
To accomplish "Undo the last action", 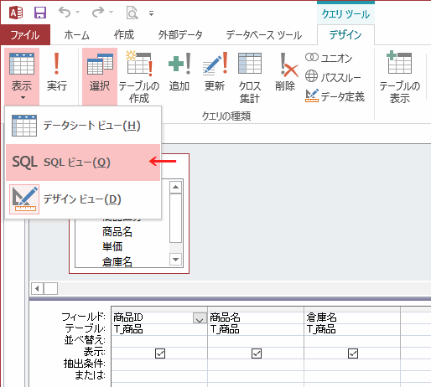I will [x=65, y=13].
